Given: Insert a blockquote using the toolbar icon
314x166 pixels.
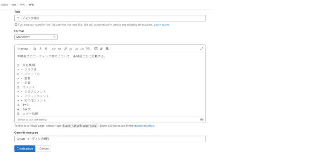Looking at the screenshot, I should click(x=54, y=49).
